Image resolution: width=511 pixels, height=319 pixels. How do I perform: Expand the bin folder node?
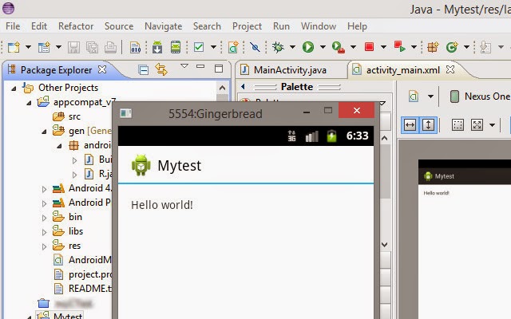click(x=44, y=218)
